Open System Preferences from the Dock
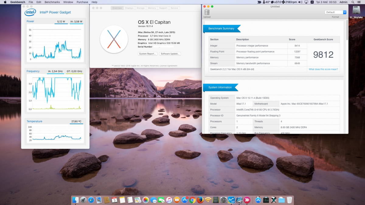 pos(224,200)
